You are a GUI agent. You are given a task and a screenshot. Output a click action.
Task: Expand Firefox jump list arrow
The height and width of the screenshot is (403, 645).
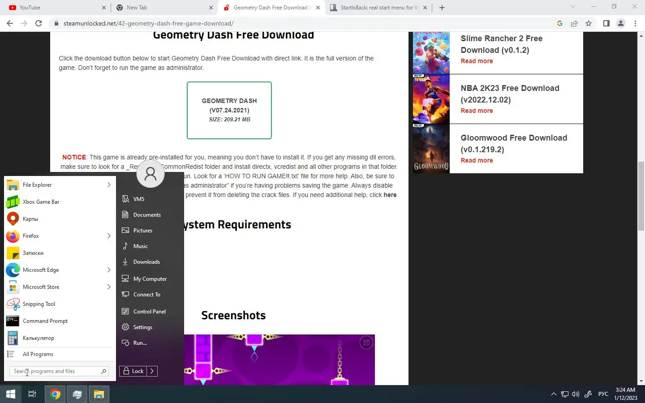pyautogui.click(x=109, y=236)
